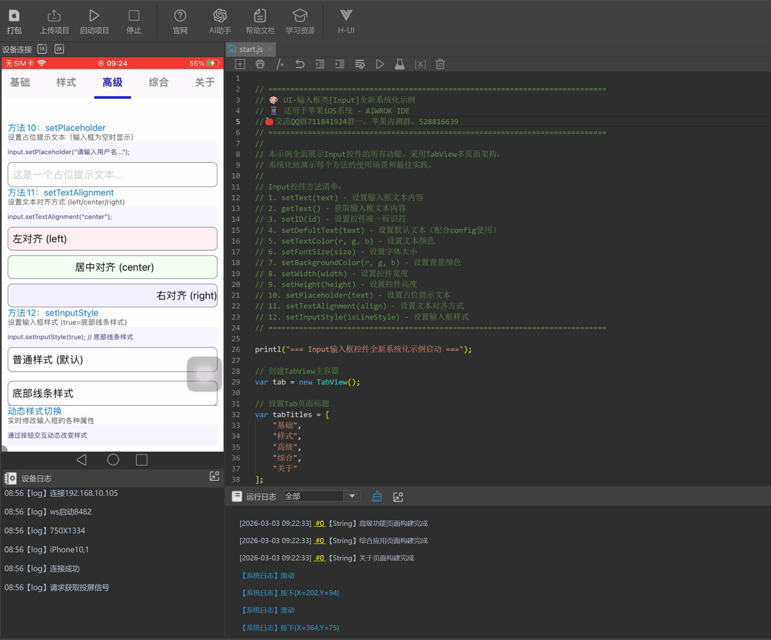The width and height of the screenshot is (771, 640).
Task: Click the format code eraser icon
Action: point(360,64)
